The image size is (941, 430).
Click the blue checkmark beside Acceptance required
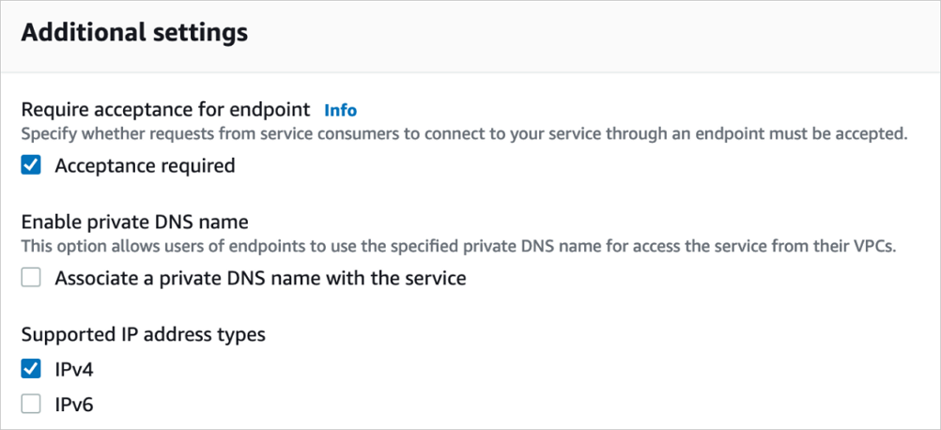pyautogui.click(x=31, y=166)
